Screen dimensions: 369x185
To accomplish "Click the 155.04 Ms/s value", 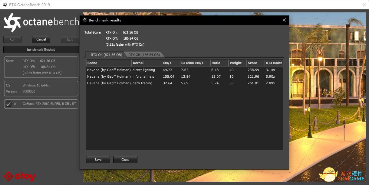I will coord(169,76).
